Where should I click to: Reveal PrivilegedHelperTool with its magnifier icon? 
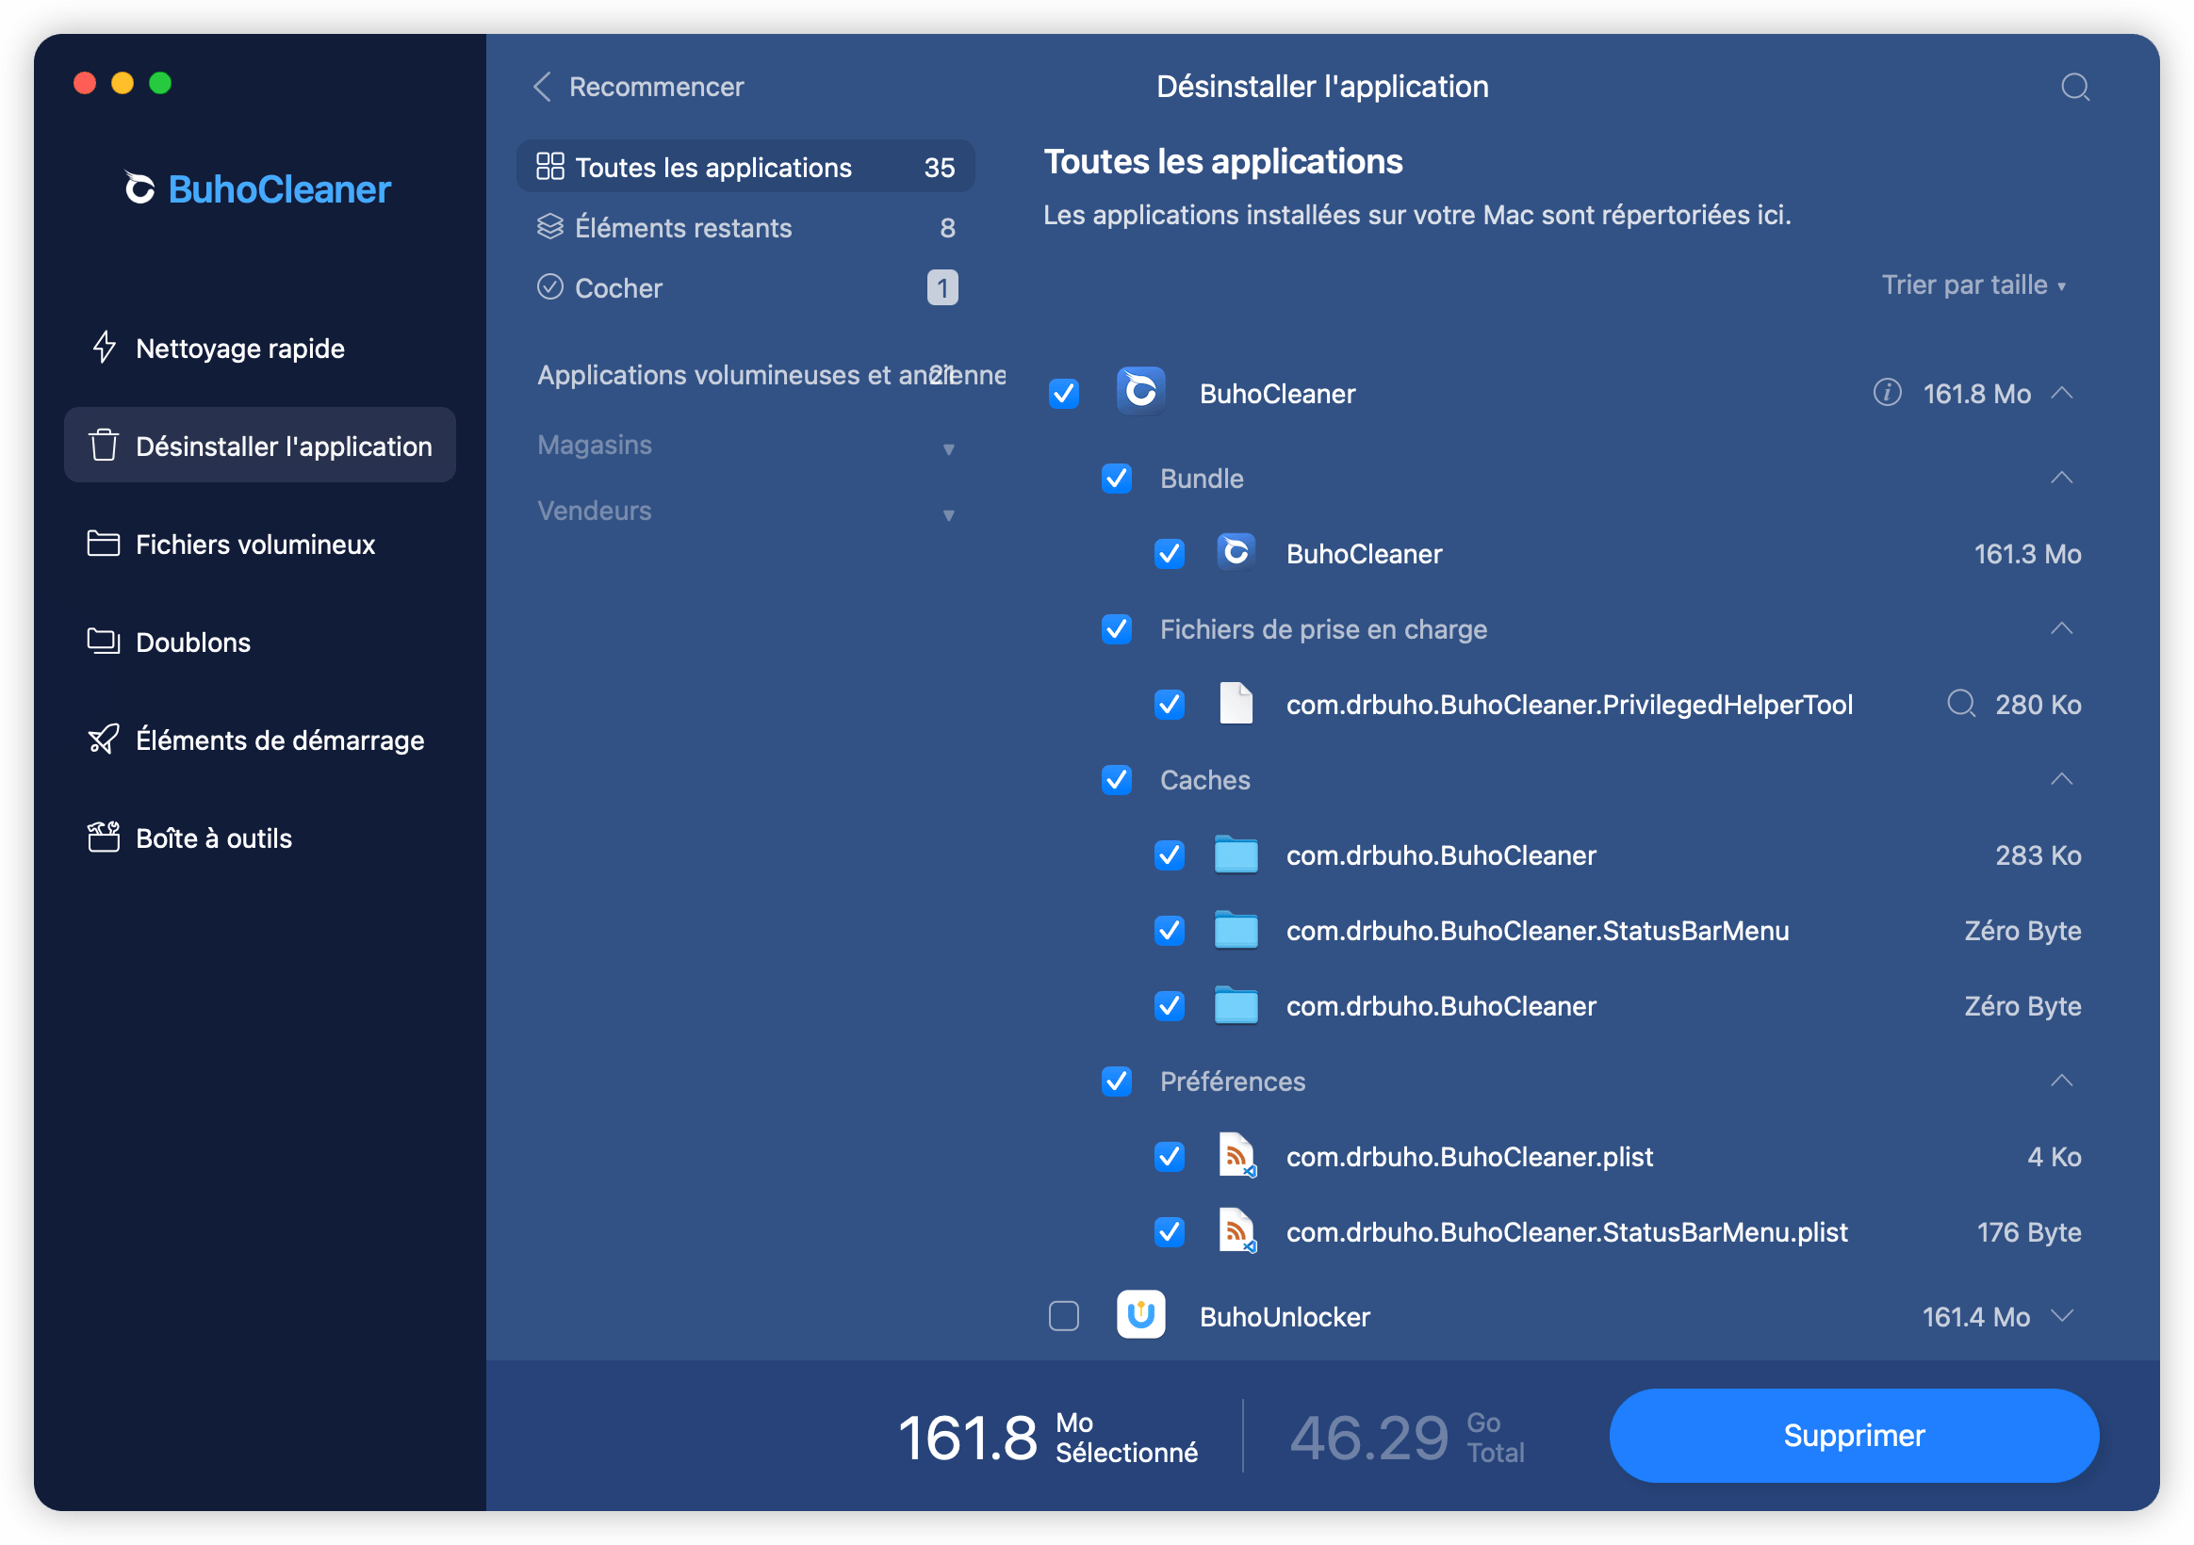pyautogui.click(x=1961, y=703)
